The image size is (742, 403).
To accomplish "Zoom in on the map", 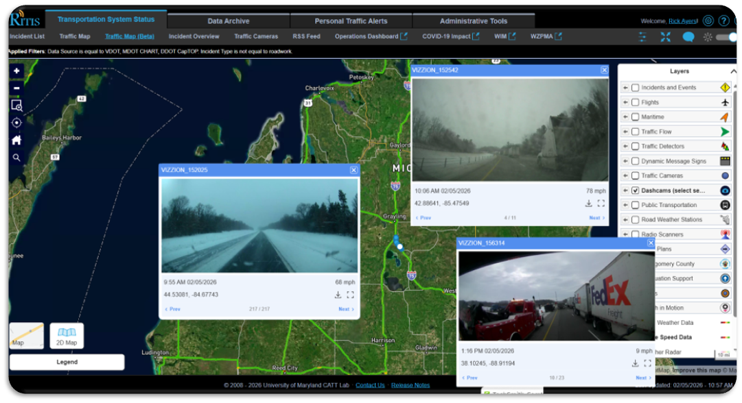I will (x=16, y=71).
